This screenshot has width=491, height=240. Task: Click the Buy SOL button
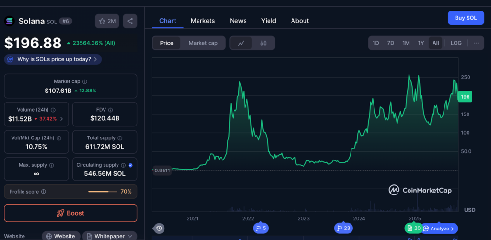pos(466,18)
